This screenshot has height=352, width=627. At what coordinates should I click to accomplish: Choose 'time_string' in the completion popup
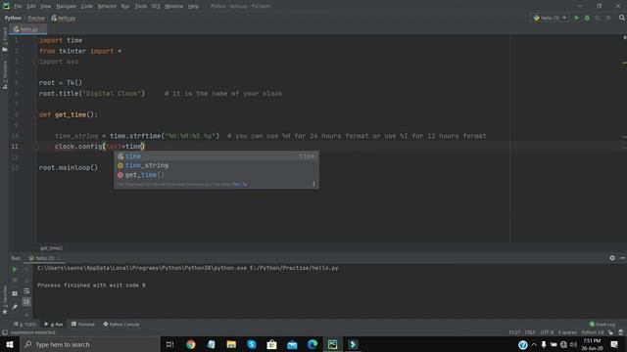click(217, 165)
